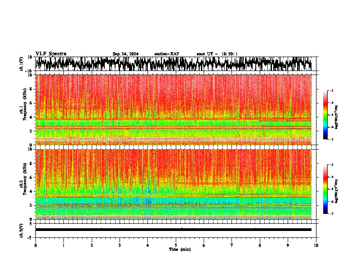Click the '-3' value on ch.2 color scale

point(331,165)
